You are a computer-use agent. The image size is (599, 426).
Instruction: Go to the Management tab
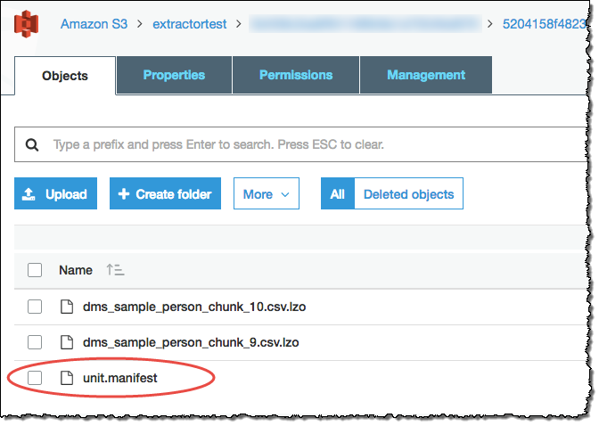click(x=426, y=75)
